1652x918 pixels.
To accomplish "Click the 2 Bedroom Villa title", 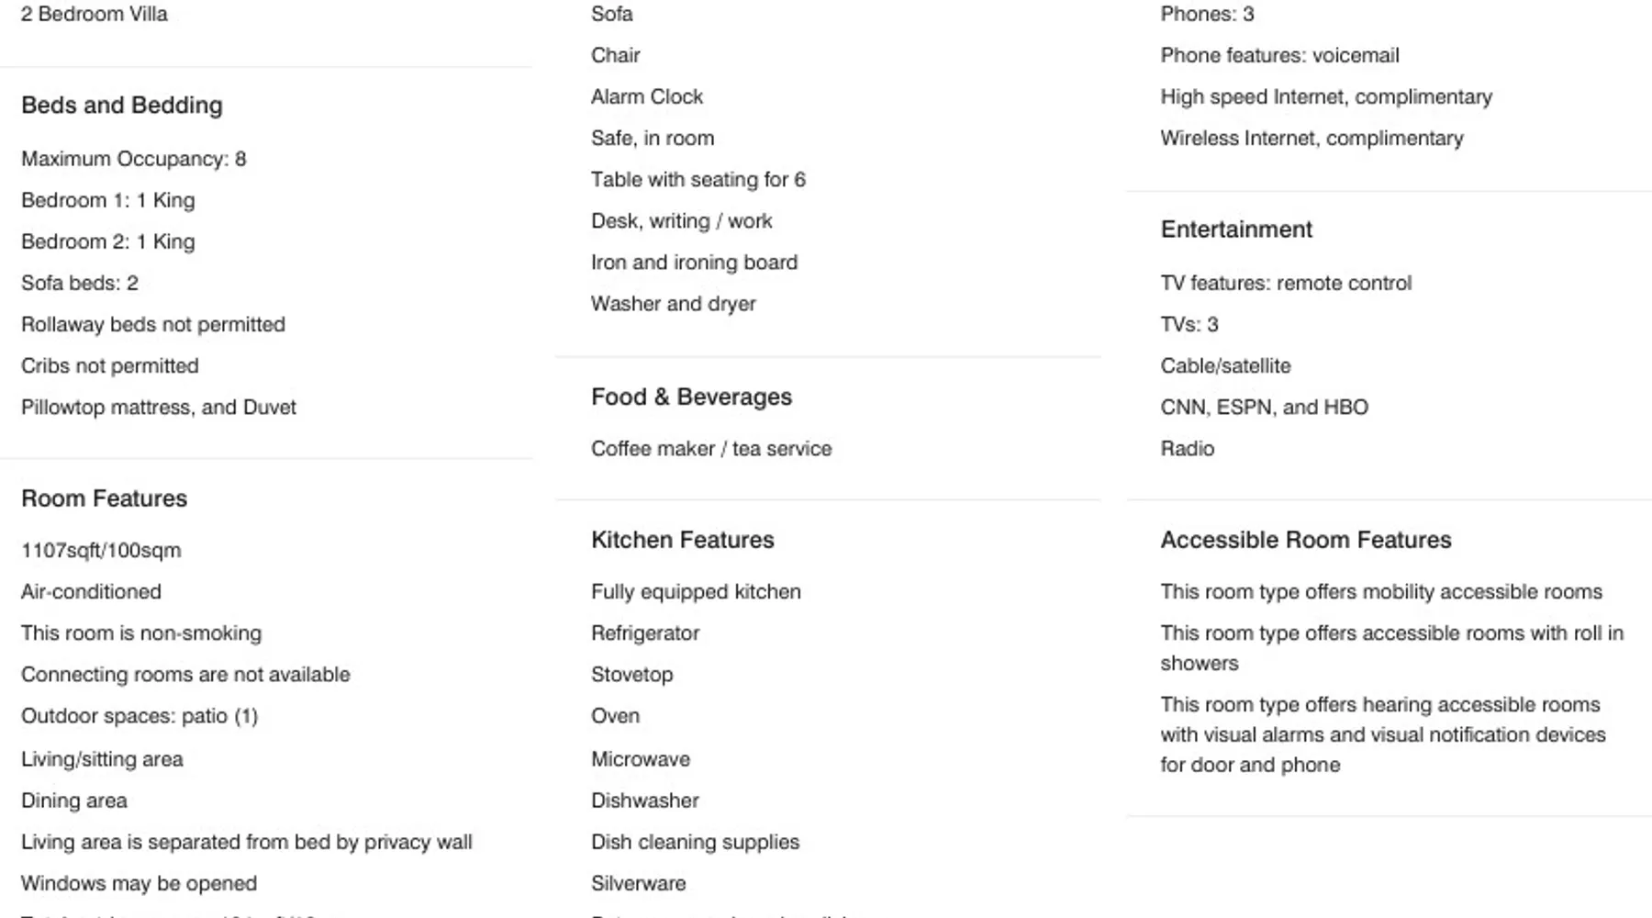I will pos(95,14).
